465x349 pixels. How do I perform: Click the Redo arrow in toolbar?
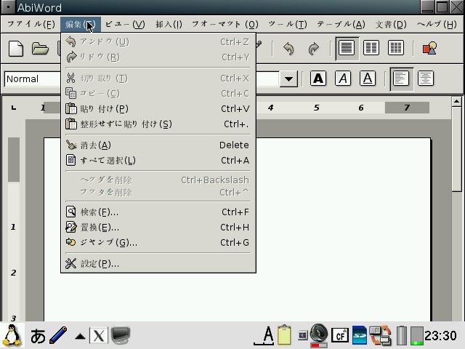coord(314,49)
